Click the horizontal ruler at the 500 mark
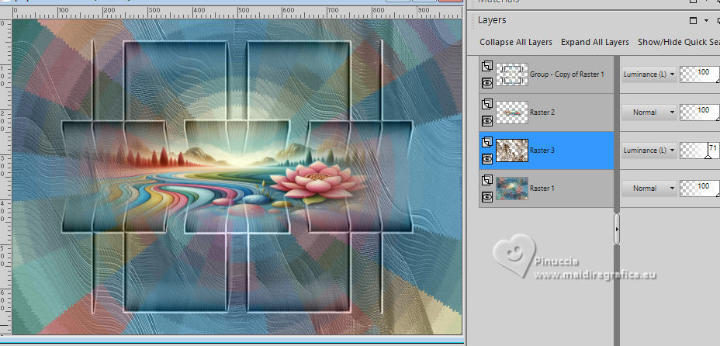Screen dimensions: 720x346 (x=244, y=10)
